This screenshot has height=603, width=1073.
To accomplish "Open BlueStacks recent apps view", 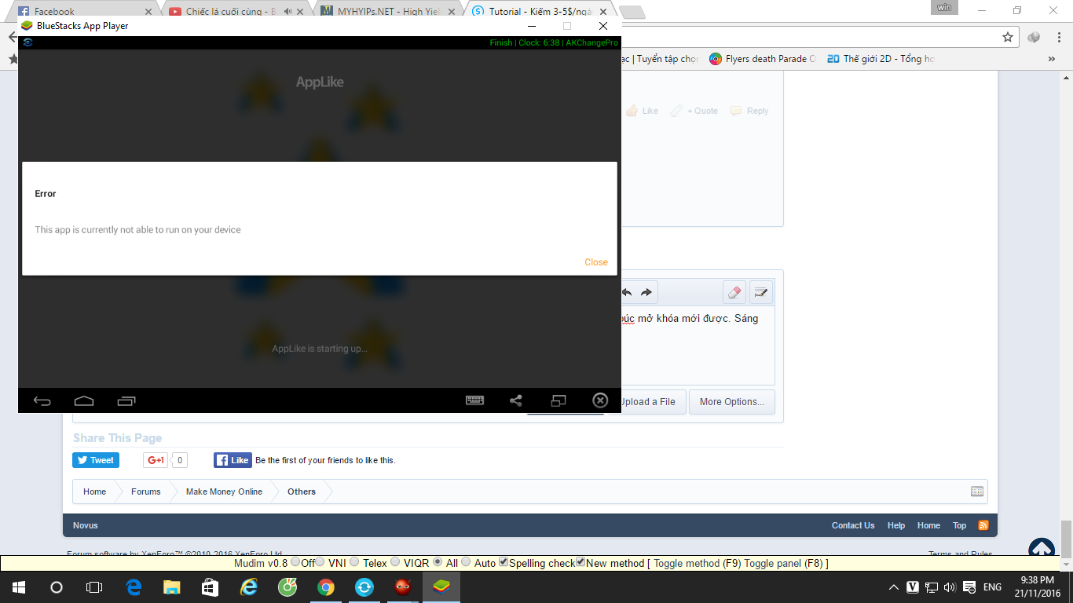I will tap(126, 401).
